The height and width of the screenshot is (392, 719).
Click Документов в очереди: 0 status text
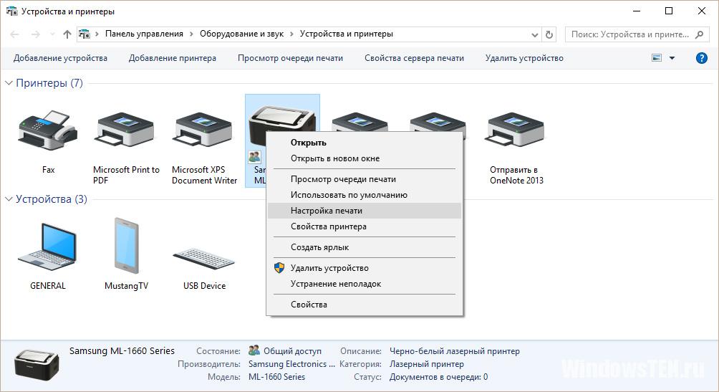[438, 377]
